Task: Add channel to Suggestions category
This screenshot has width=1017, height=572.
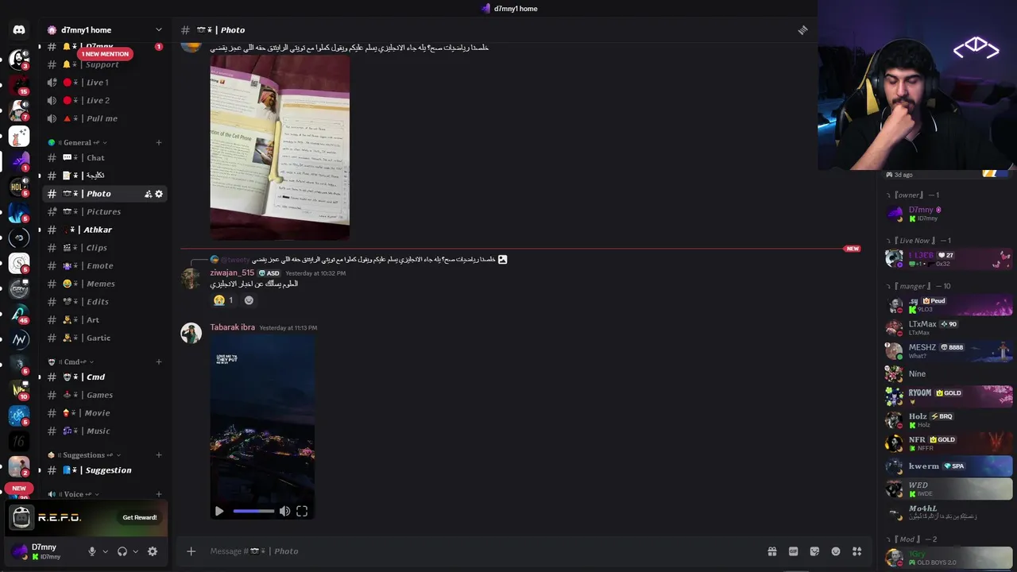Action: tap(159, 455)
